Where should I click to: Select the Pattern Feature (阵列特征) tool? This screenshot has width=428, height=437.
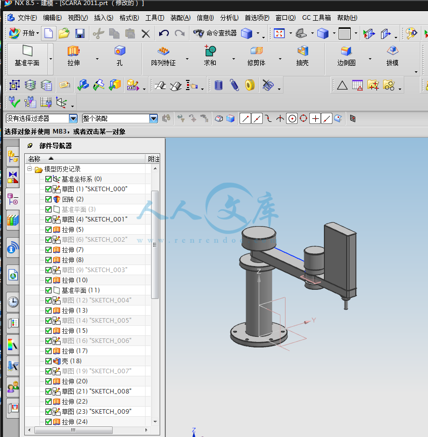(163, 56)
